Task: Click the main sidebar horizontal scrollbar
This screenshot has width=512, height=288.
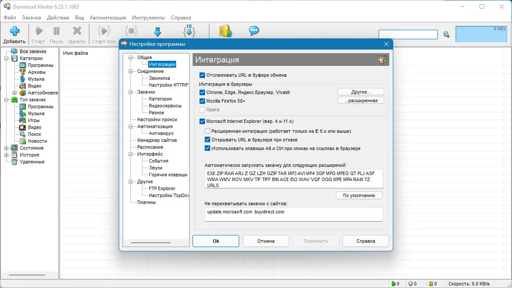Action: (x=27, y=275)
